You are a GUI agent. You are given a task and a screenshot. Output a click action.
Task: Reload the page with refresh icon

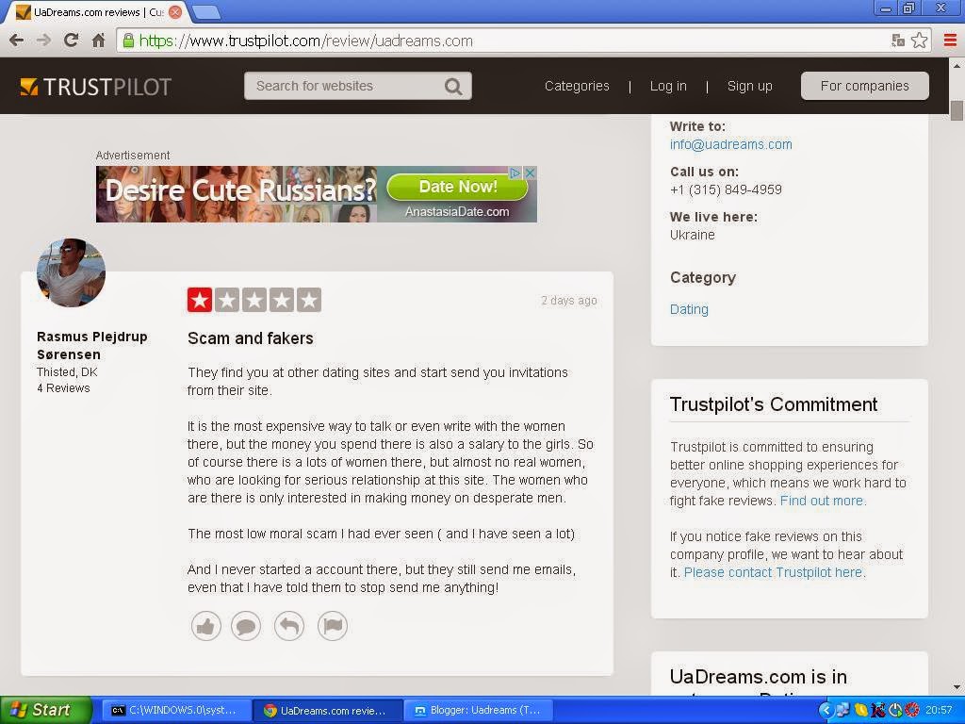72,41
